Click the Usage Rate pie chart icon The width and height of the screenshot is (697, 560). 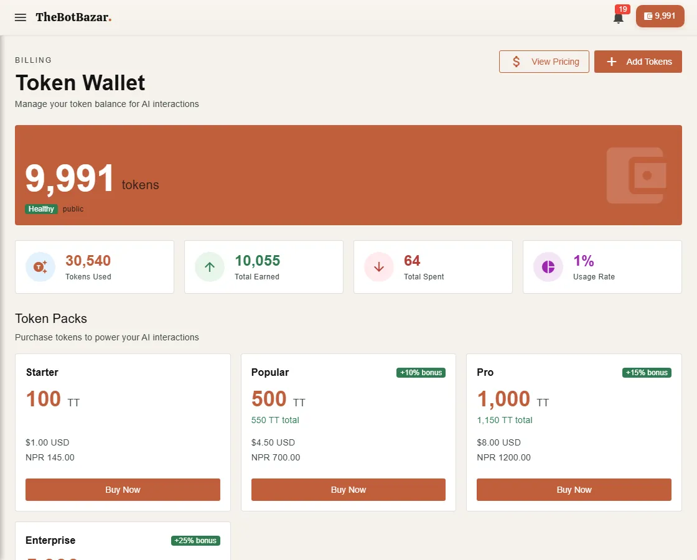548,267
